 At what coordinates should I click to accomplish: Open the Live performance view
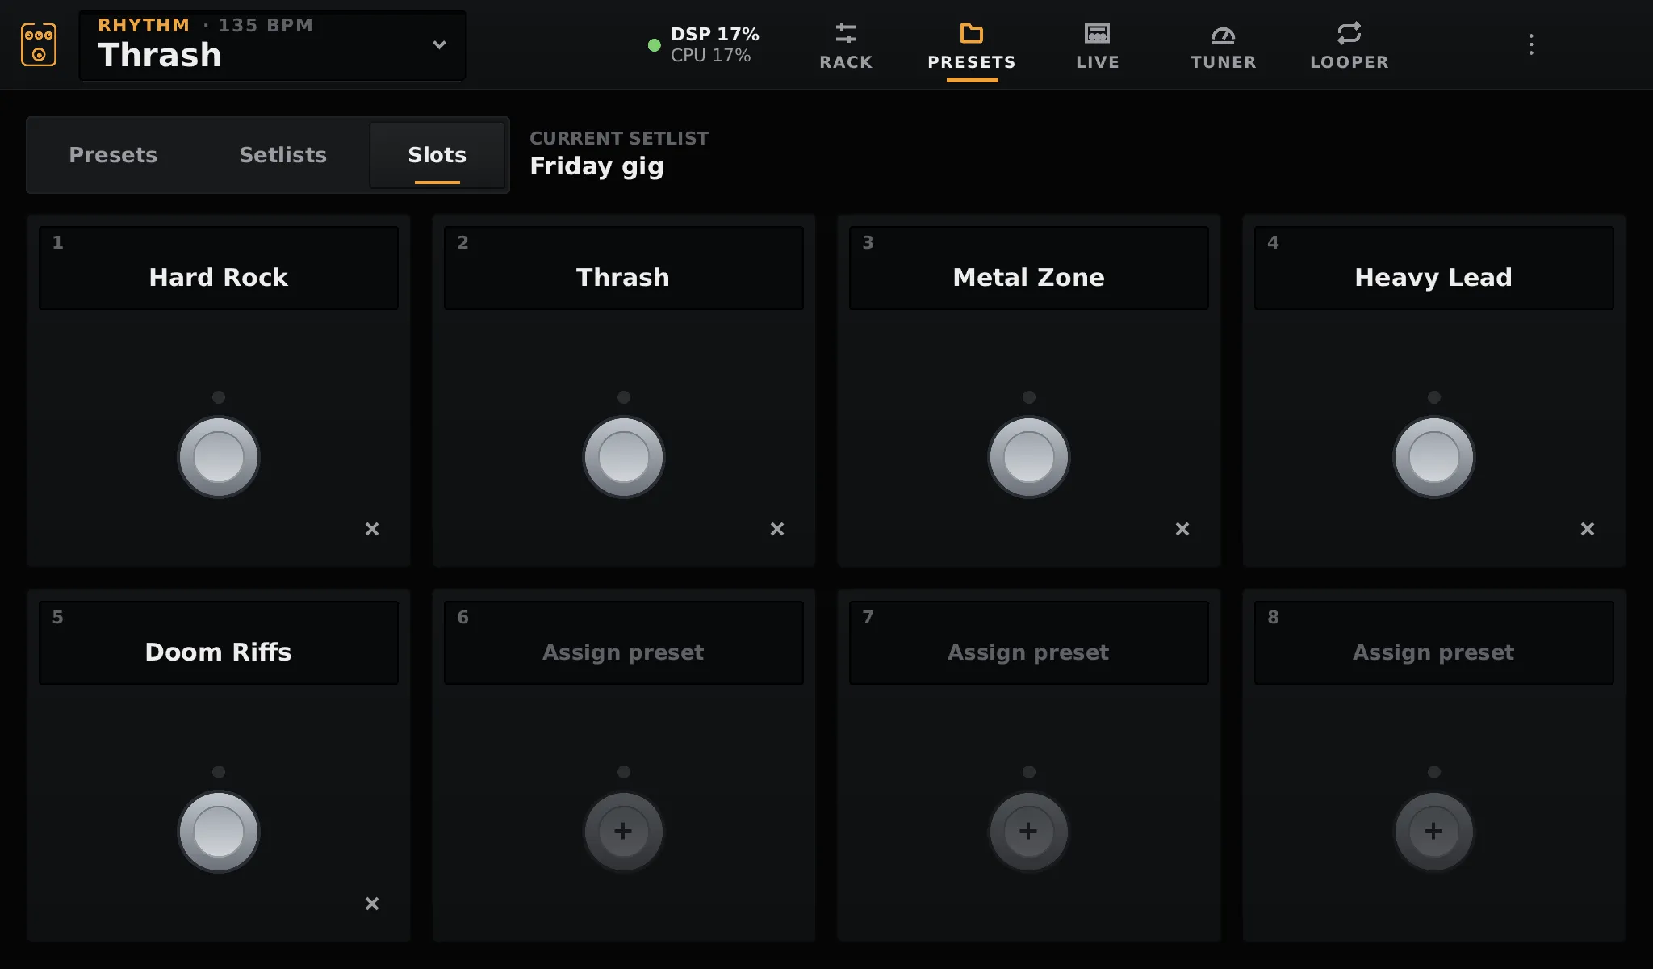pyautogui.click(x=1098, y=46)
